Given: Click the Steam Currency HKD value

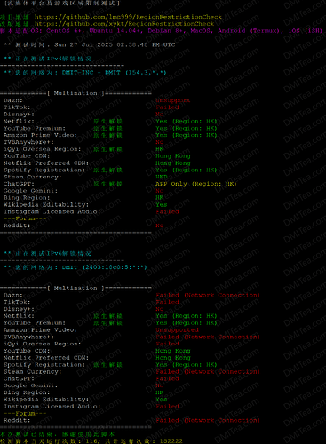Looking at the screenshot, I should click(x=162, y=177).
